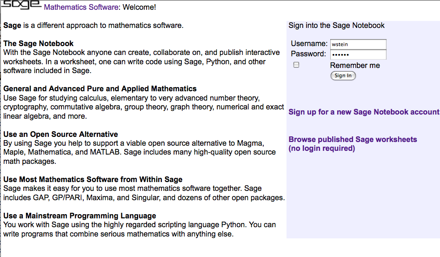Click the Sage logo in the header
Screen dimensions: 440x257
21,4
